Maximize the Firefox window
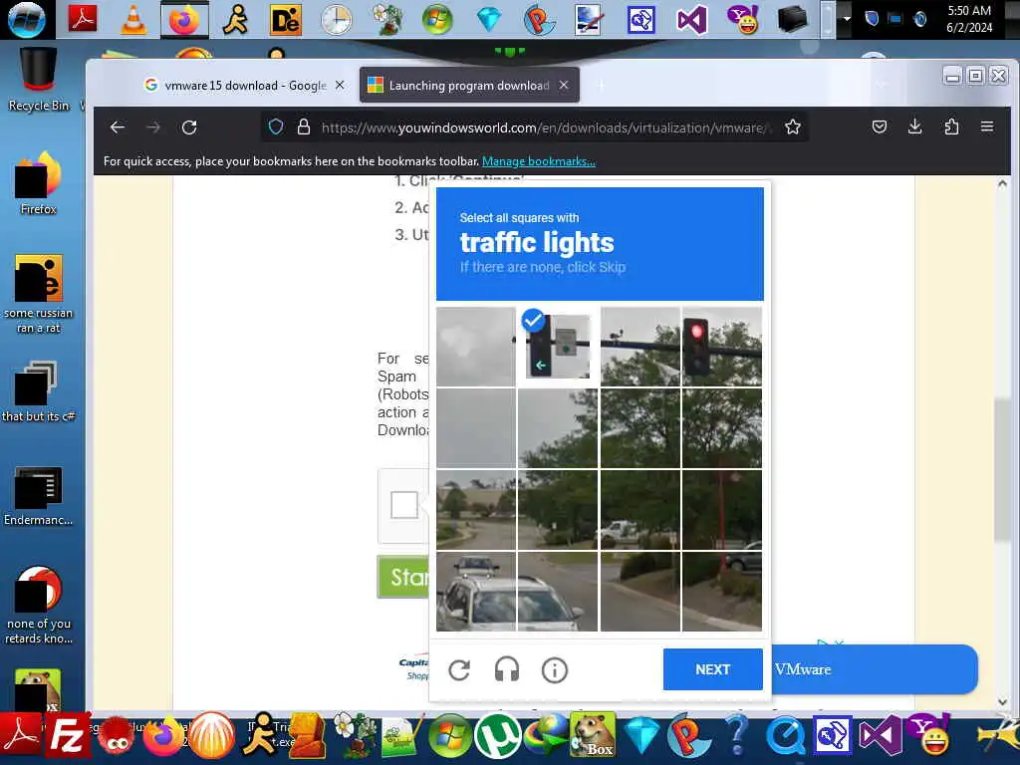The width and height of the screenshot is (1020, 765). (x=975, y=76)
